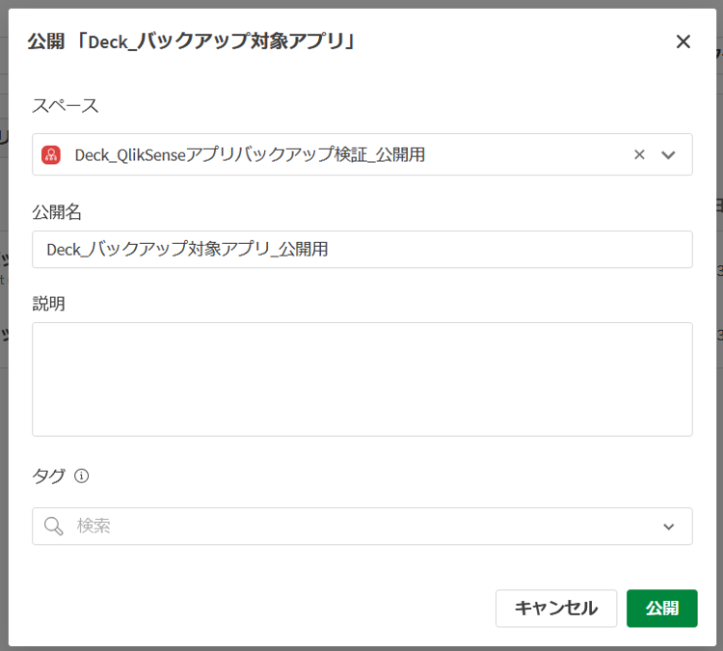Show the タグ info tooltip icon
Screen dimensions: 723x651
click(x=81, y=475)
